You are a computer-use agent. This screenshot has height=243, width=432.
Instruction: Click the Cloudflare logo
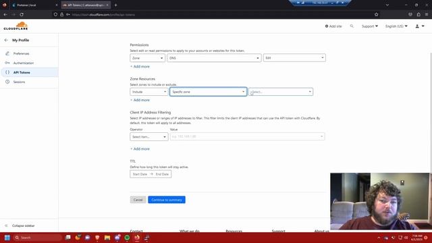[x=16, y=26]
